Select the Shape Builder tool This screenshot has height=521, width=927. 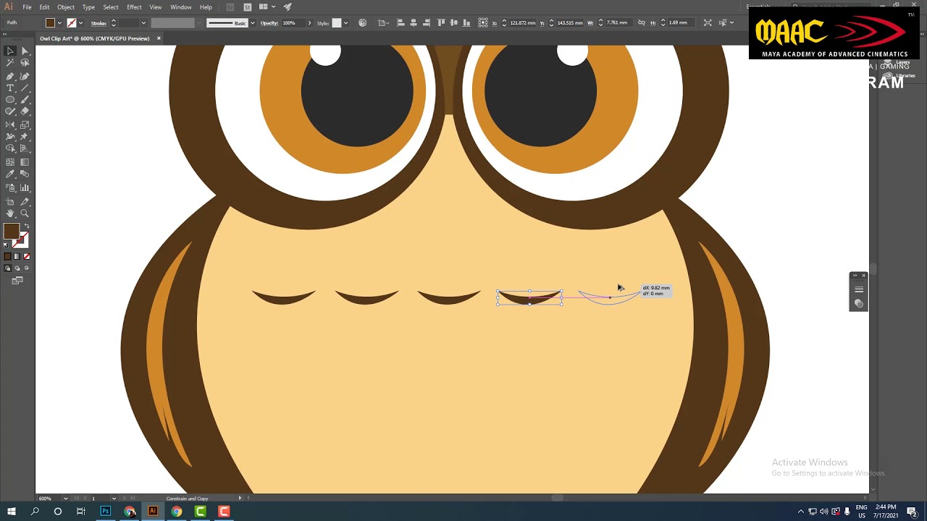pos(10,148)
